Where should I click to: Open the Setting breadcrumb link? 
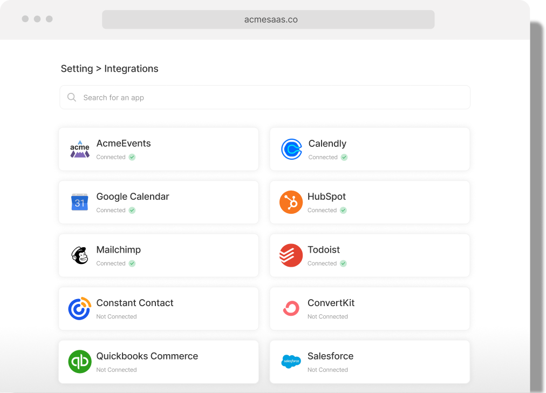[x=77, y=69]
